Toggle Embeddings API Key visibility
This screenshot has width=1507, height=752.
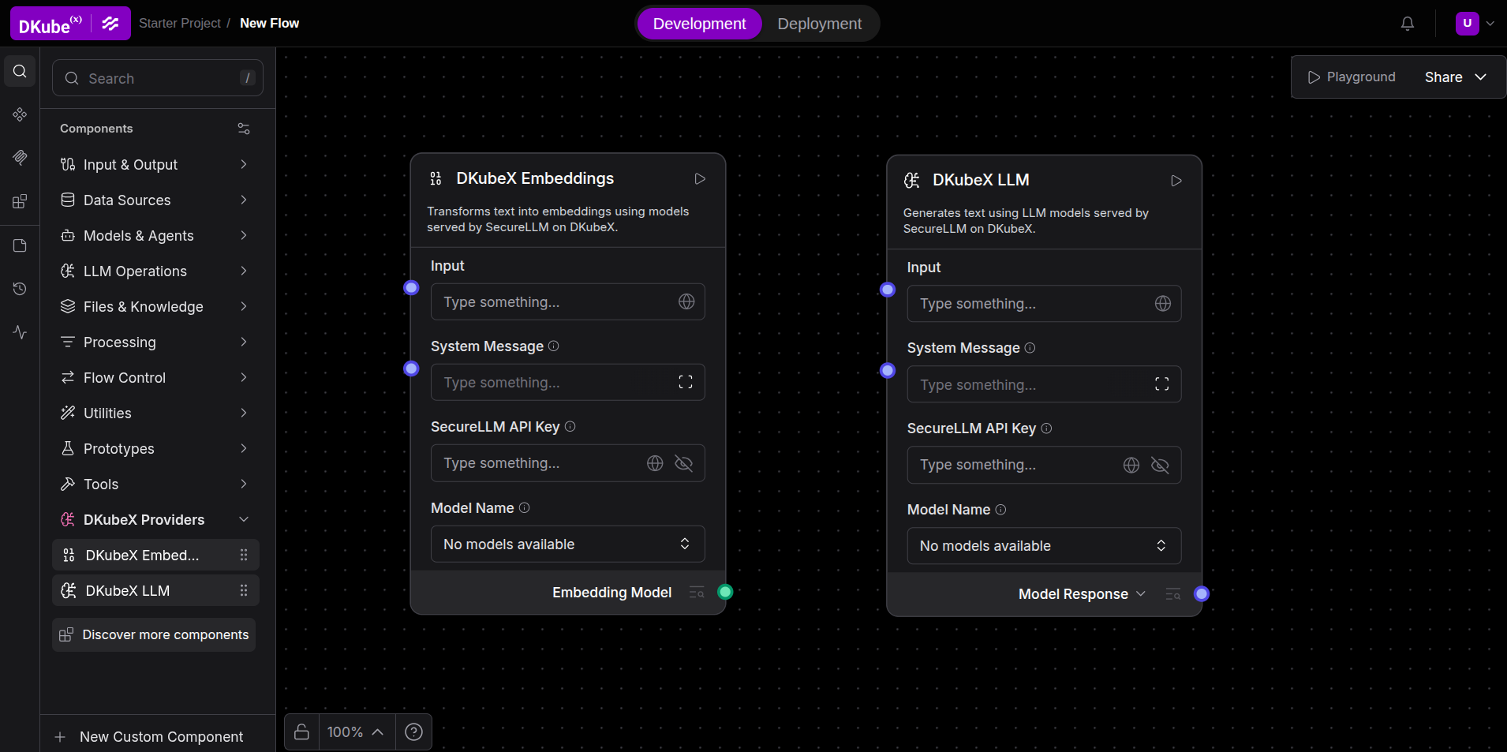[x=684, y=463]
